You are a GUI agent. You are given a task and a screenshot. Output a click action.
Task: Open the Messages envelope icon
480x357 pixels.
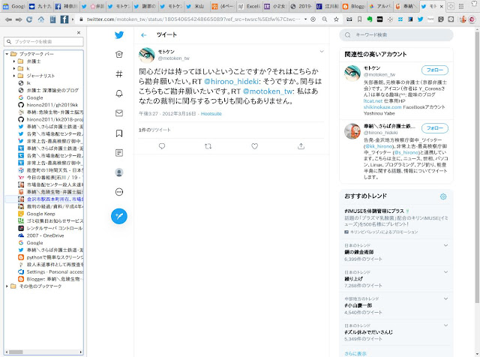click(x=119, y=113)
